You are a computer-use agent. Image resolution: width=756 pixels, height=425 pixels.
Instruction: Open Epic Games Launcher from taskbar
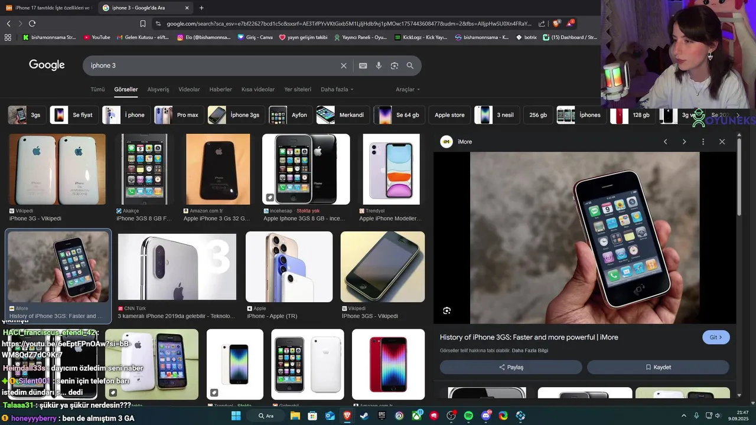coord(382,416)
